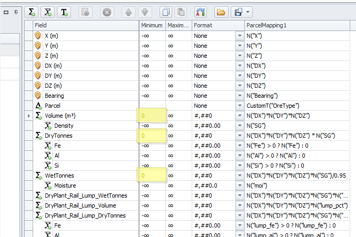Click the Rename (AB) toolbar icon

pyautogui.click(x=201, y=12)
